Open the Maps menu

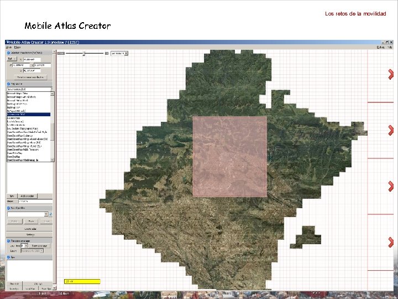(17, 47)
